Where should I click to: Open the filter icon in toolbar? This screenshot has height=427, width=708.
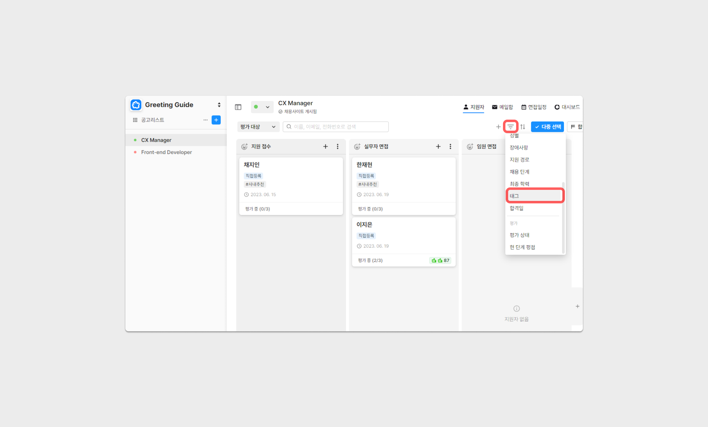pos(510,127)
